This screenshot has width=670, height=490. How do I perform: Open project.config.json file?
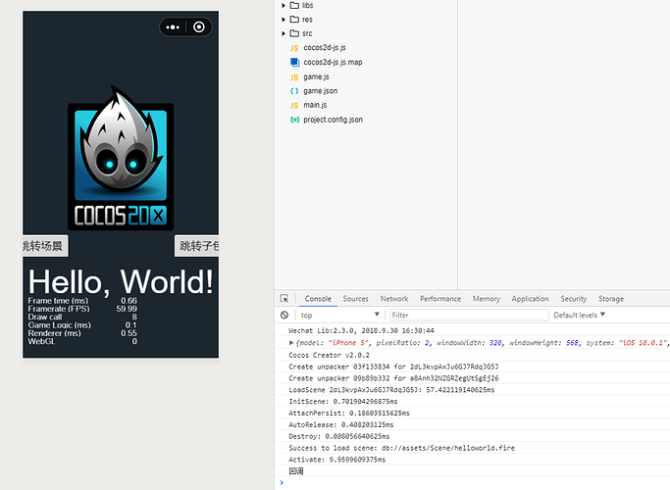coord(333,120)
